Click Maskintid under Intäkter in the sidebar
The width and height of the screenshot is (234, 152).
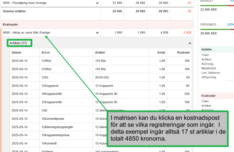pos(209,68)
